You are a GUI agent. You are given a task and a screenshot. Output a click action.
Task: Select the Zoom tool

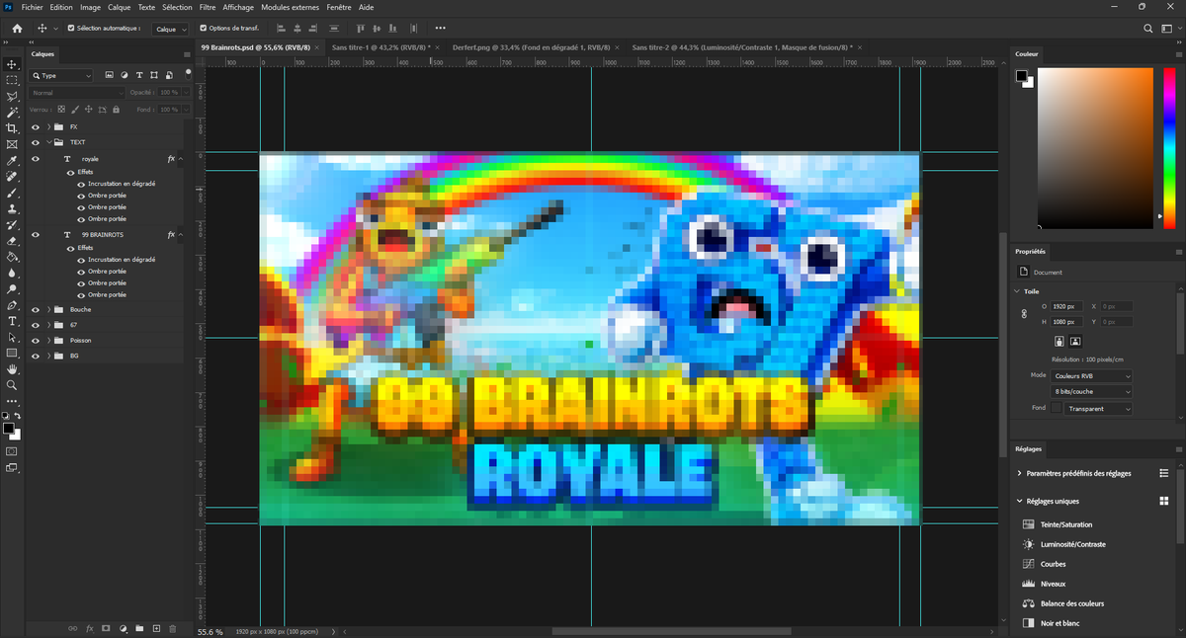12,385
